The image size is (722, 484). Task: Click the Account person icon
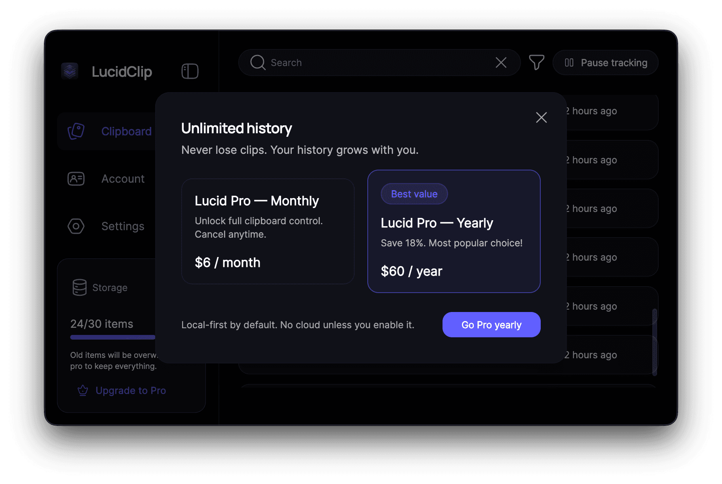(x=76, y=179)
